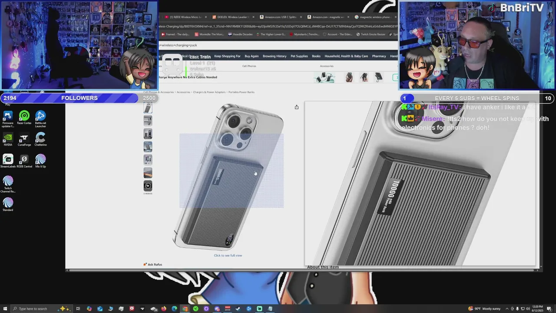This screenshot has height=313, width=556.
Task: Open the Chatterino desktop icon
Action: point(40,140)
